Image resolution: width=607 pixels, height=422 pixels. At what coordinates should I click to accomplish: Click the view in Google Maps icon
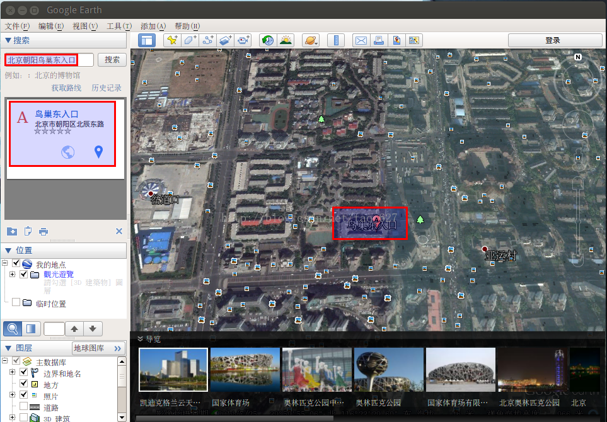pyautogui.click(x=396, y=40)
